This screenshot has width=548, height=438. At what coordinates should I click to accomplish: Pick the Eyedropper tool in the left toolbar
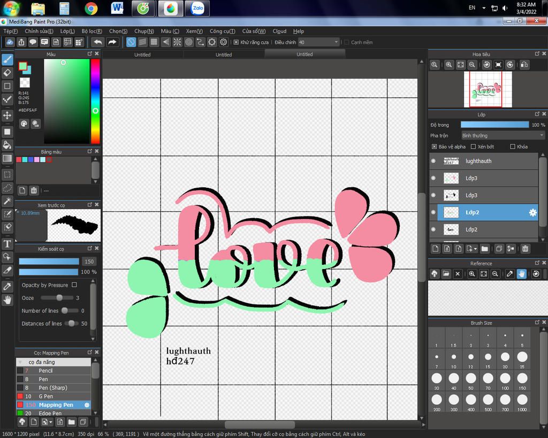pyautogui.click(x=7, y=287)
